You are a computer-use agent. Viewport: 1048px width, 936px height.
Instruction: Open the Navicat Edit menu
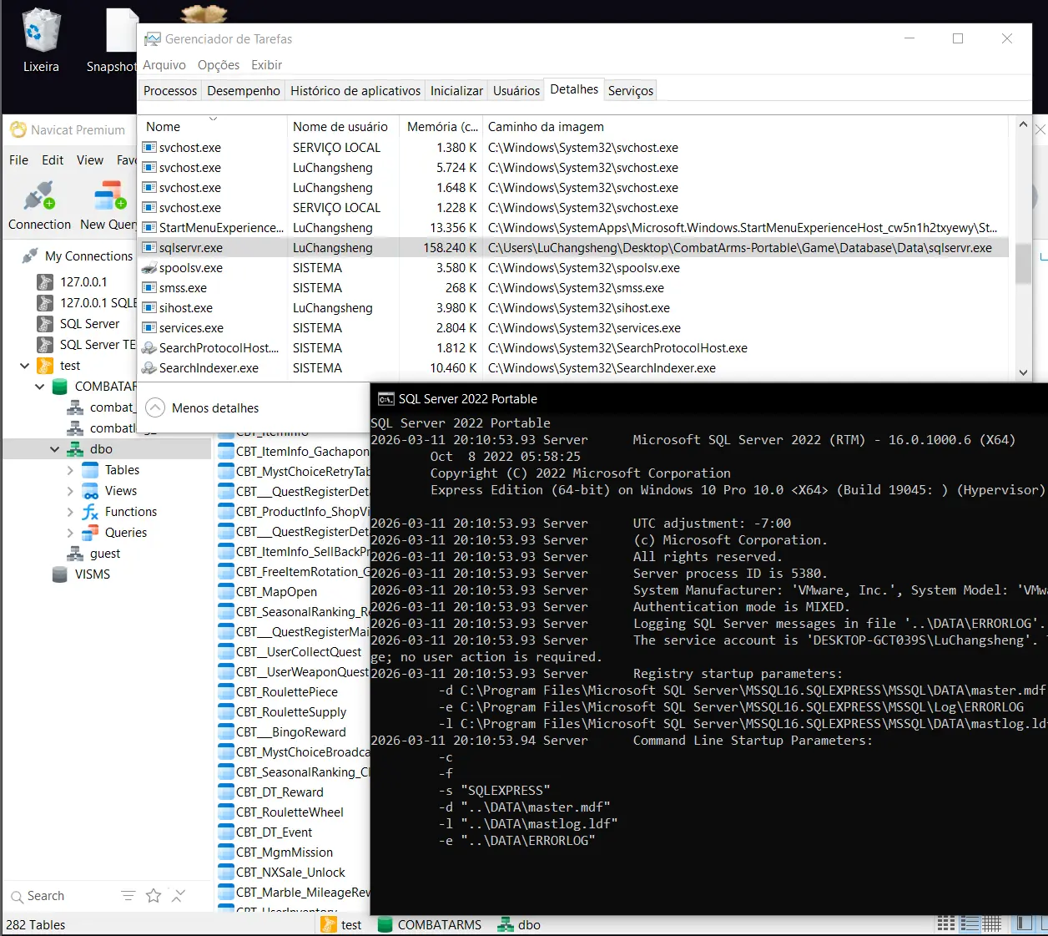53,160
